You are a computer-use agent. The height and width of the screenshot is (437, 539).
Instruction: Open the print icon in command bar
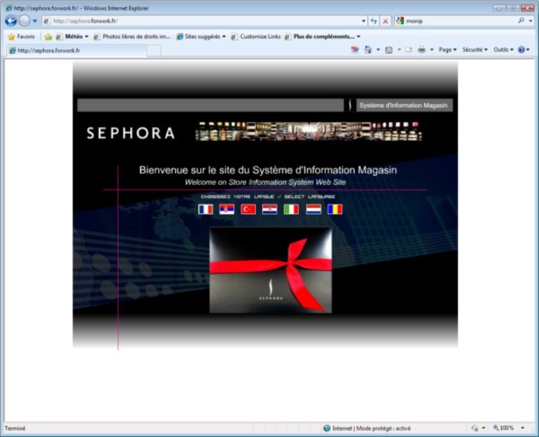(x=422, y=50)
